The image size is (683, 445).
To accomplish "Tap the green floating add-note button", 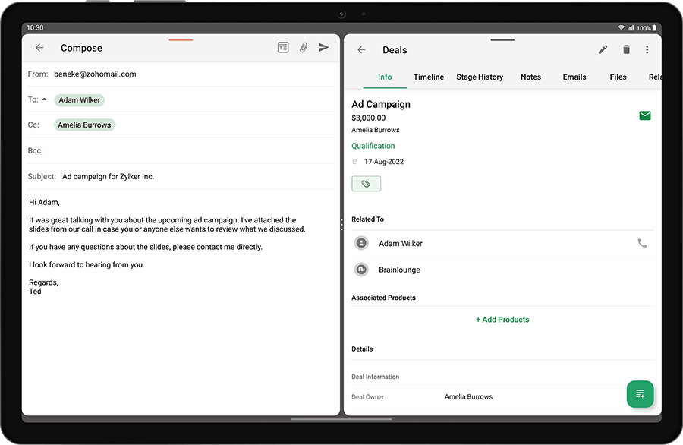I will pyautogui.click(x=640, y=394).
